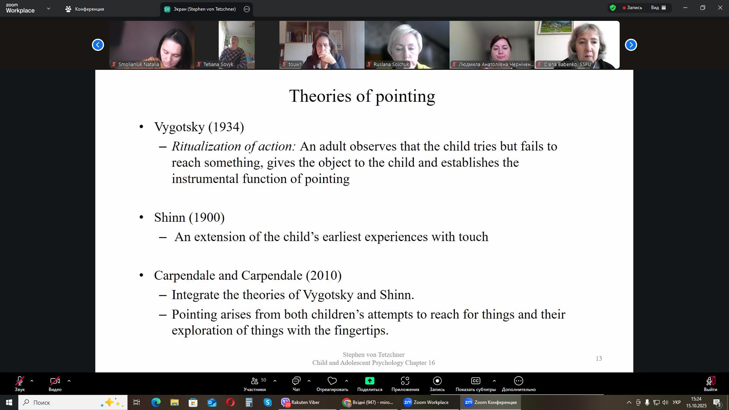The image size is (729, 410).
Task: Click the green encryption shield icon
Action: pyautogui.click(x=613, y=8)
